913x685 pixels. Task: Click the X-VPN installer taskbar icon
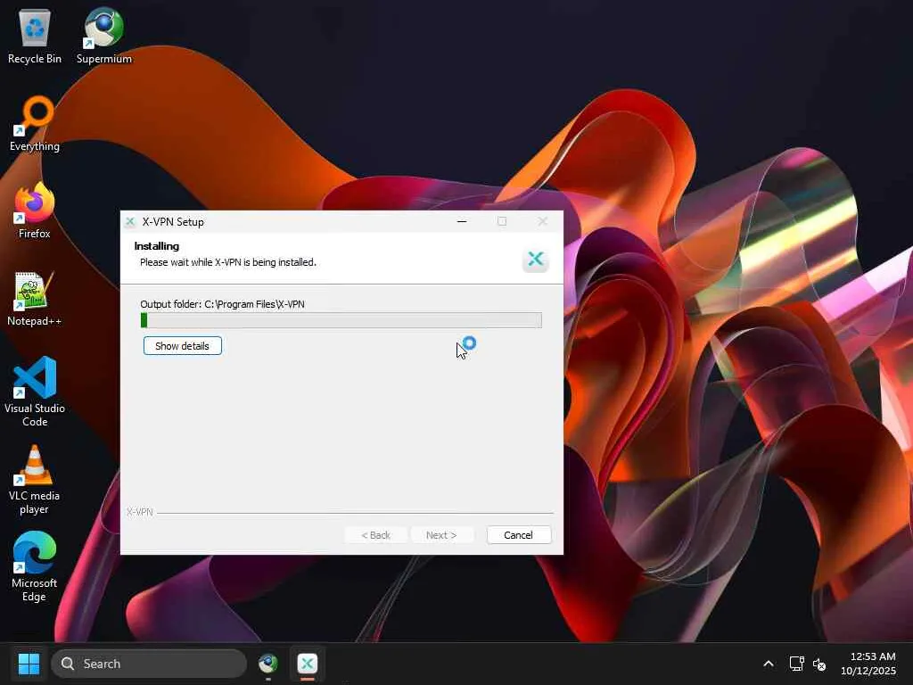[308, 664]
